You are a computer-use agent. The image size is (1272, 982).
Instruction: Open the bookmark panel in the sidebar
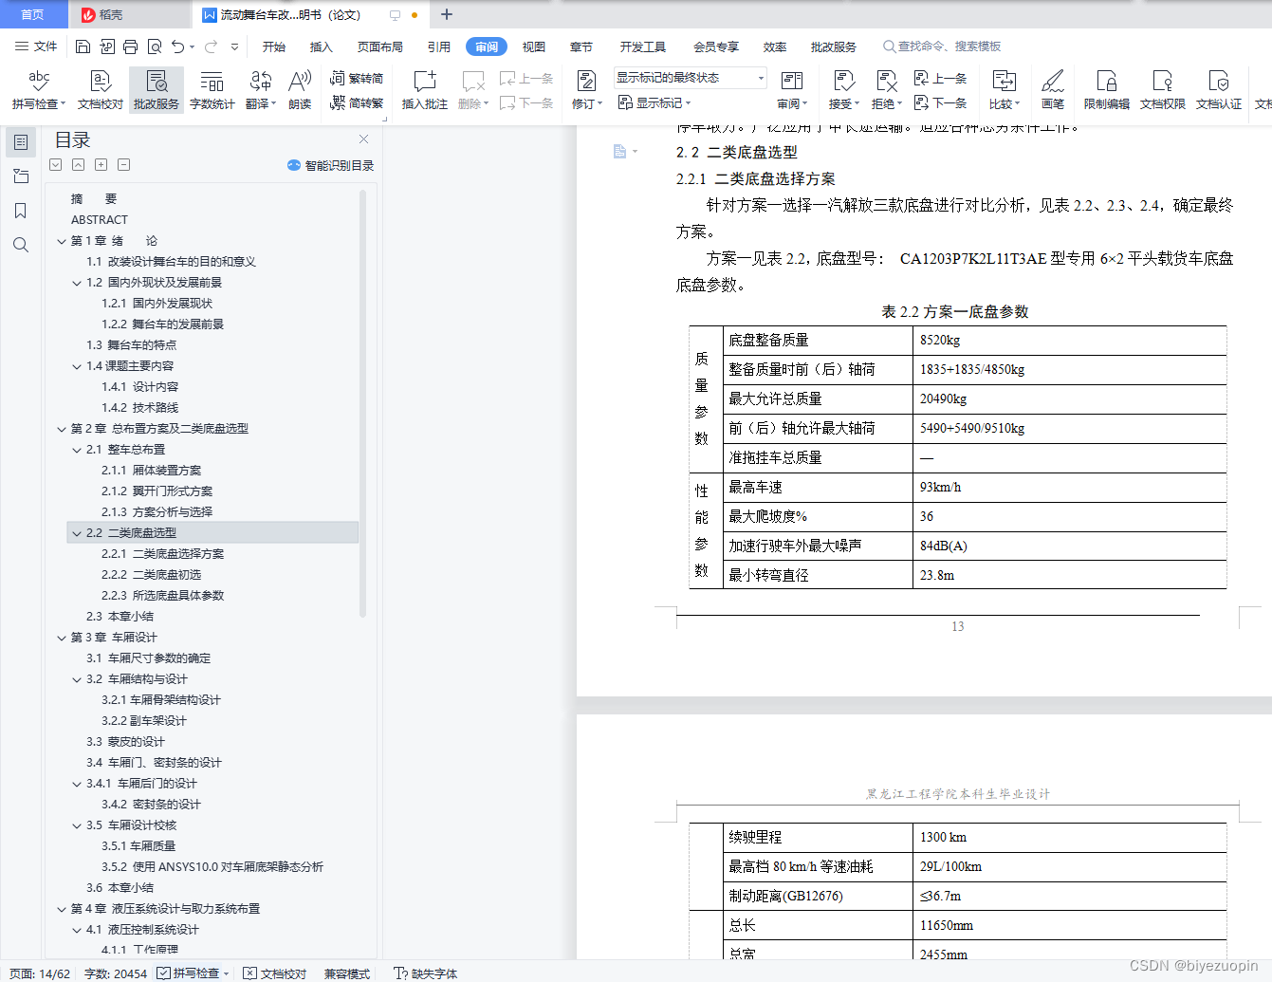(x=20, y=210)
